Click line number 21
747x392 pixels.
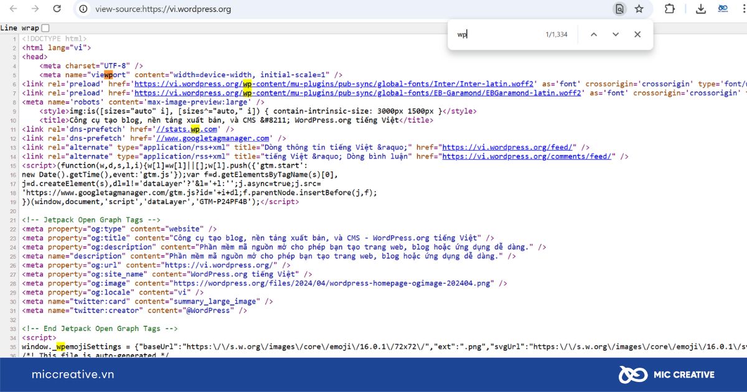tap(14, 220)
